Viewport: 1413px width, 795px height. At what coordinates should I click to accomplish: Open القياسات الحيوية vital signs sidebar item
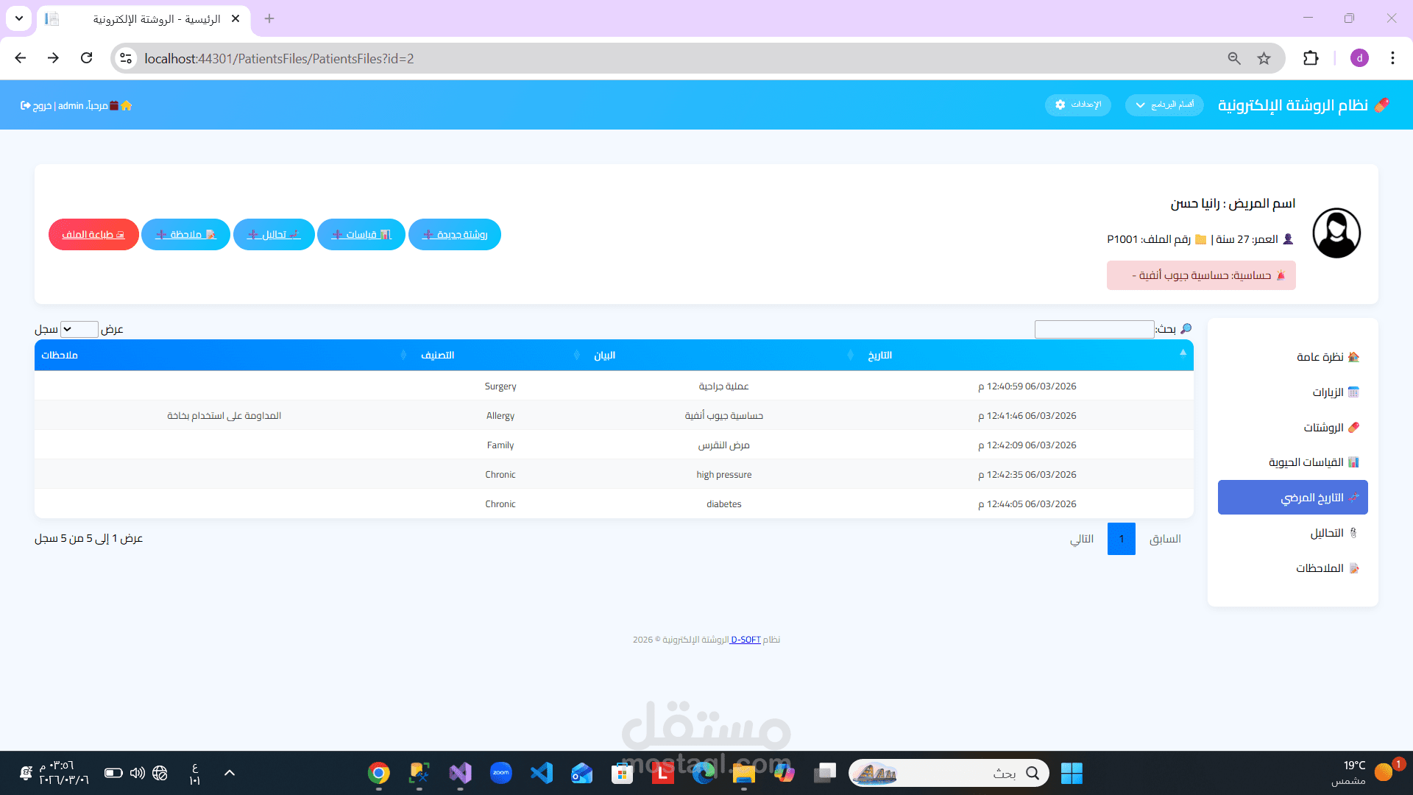coord(1306,462)
